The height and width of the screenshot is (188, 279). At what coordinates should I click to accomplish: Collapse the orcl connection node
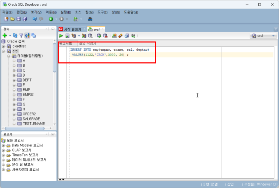(3, 51)
